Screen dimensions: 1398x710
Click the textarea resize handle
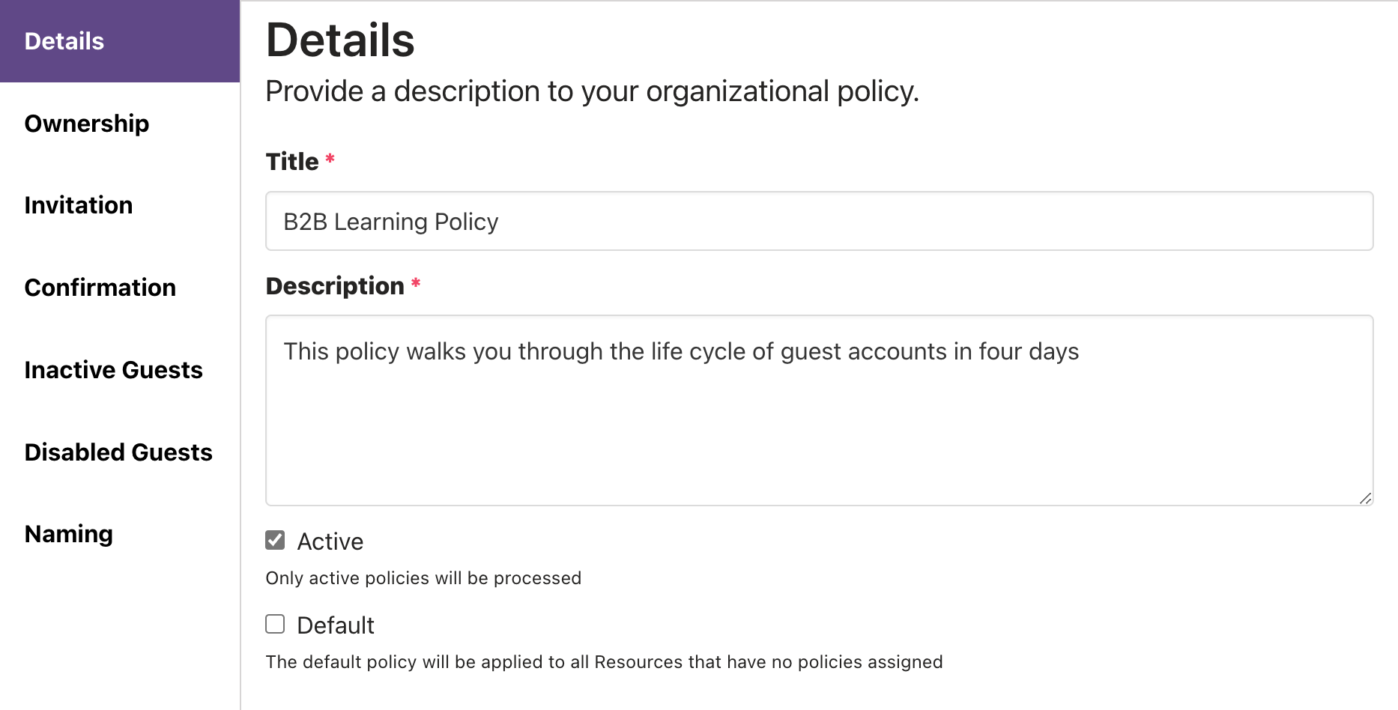point(1366,498)
